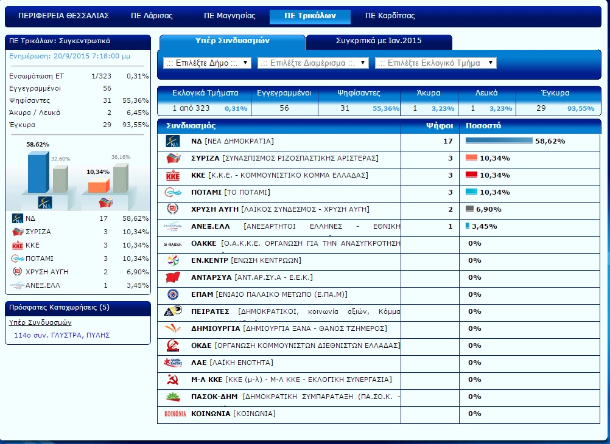610x444 pixels.
Task: Click the ΣΥΡΙΖΑ party logo in results table
Action: coord(173,158)
